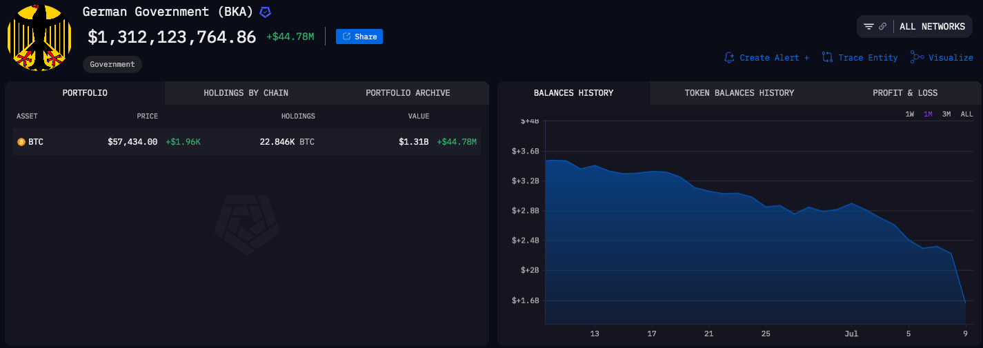The image size is (983, 348).
Task: Click the ASSET column header
Action: [x=27, y=116]
